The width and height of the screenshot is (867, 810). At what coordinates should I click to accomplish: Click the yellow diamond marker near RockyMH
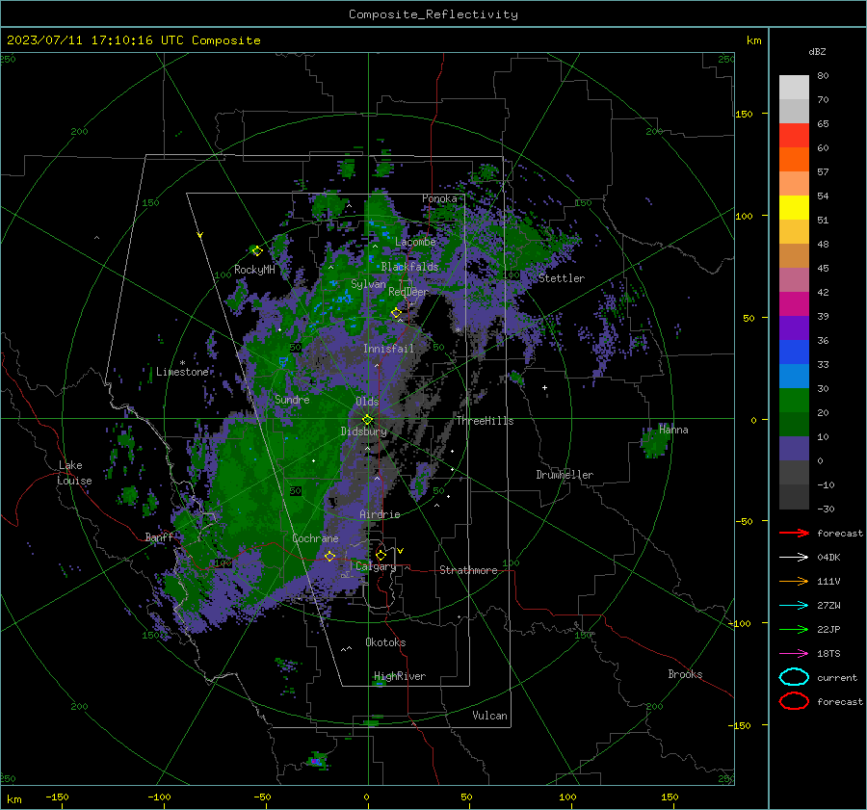(x=257, y=251)
